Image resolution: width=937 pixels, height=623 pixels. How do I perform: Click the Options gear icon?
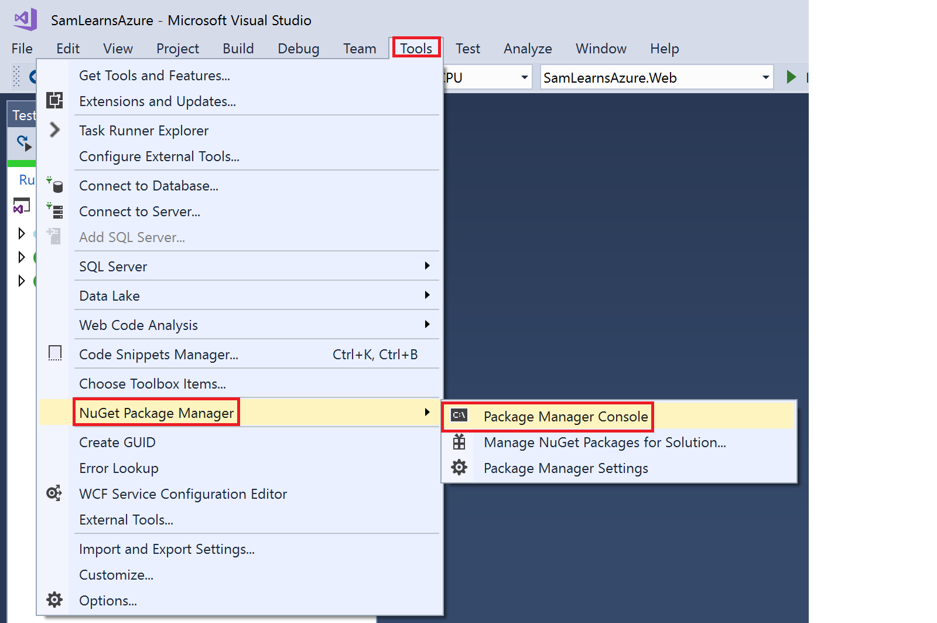(54, 600)
